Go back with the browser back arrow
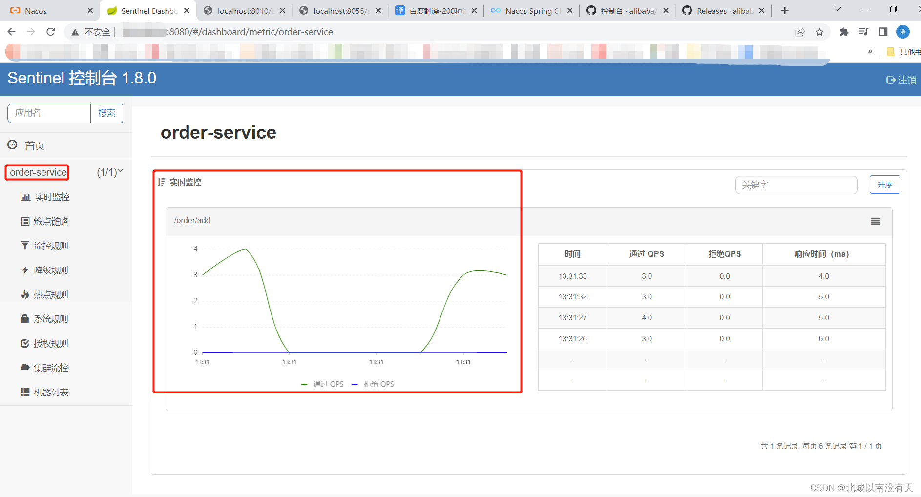921x497 pixels. tap(12, 32)
